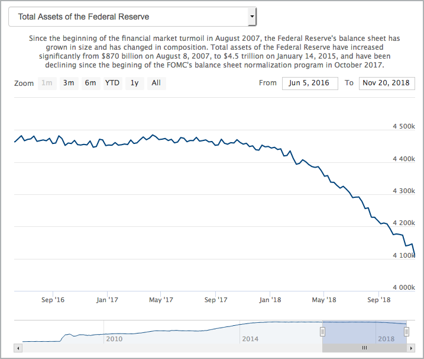Click the 2018 label in the navigator
This screenshot has width=424, height=359.
386,339
